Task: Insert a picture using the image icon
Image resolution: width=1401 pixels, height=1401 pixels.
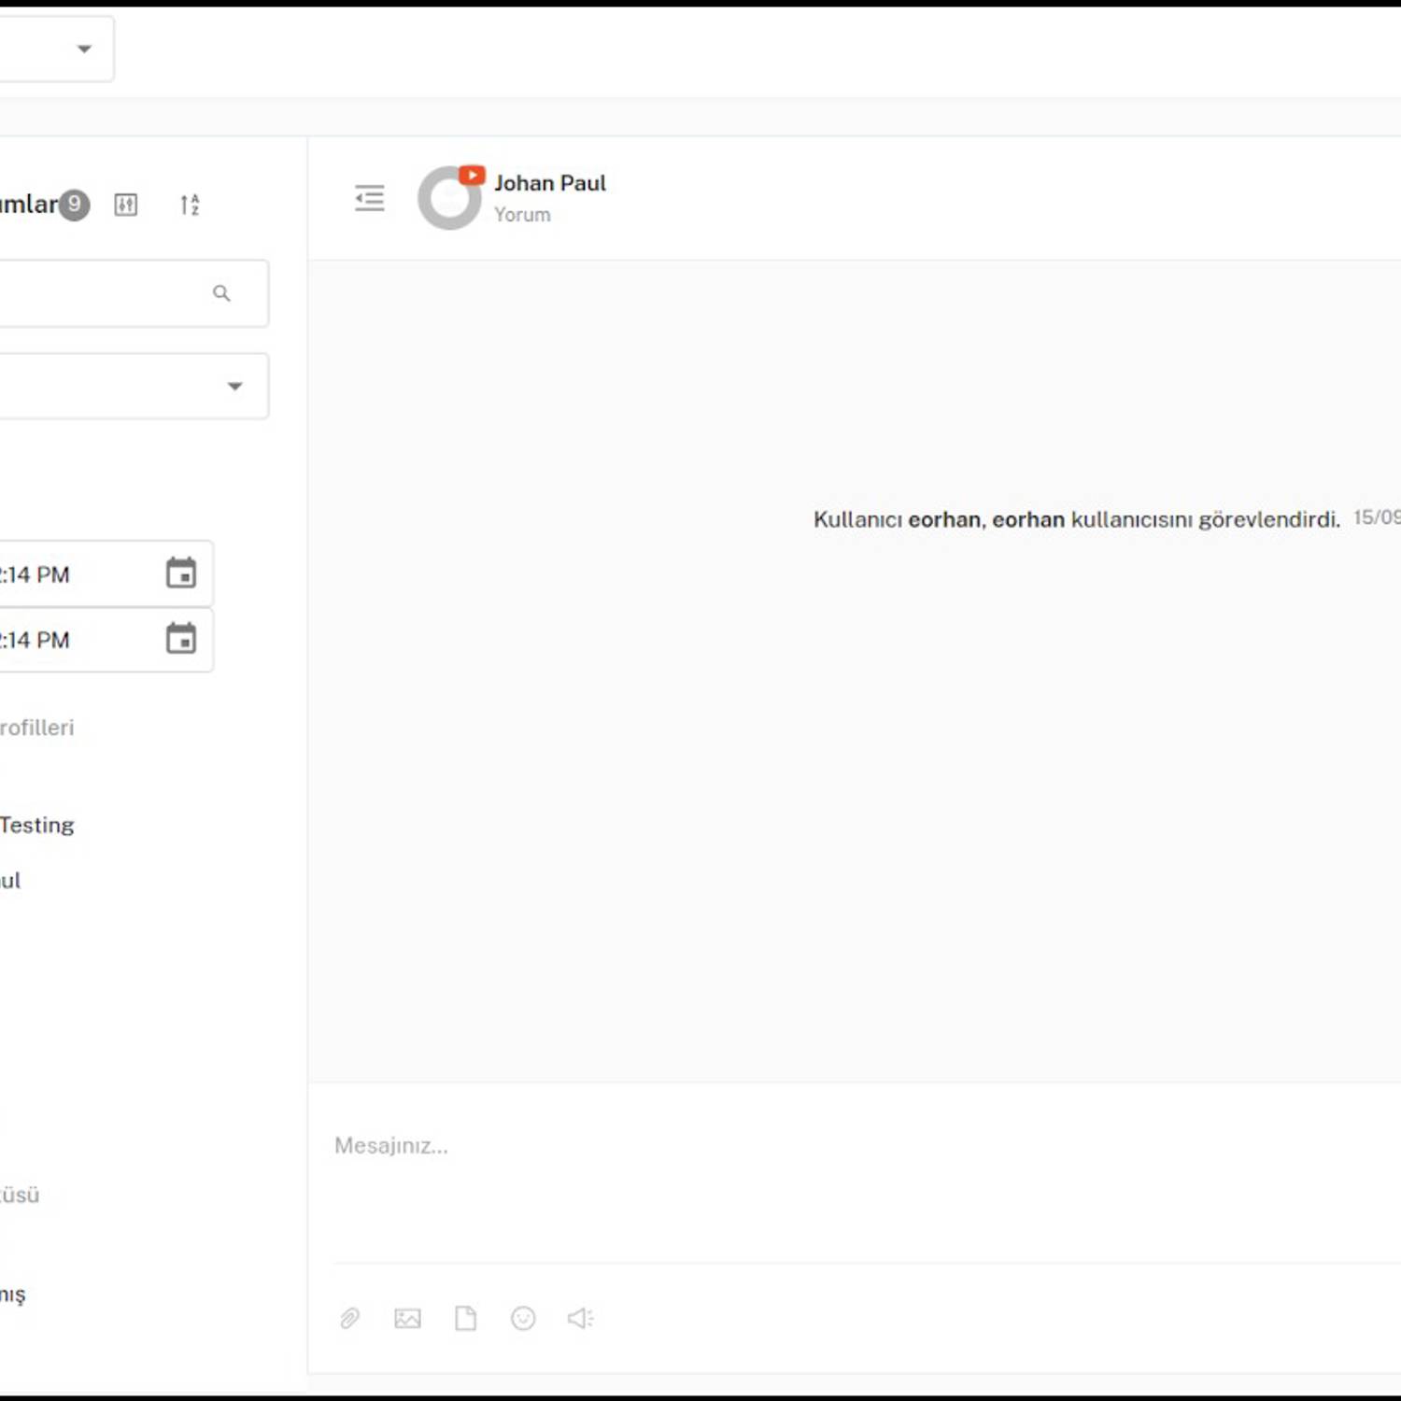Action: click(407, 1318)
